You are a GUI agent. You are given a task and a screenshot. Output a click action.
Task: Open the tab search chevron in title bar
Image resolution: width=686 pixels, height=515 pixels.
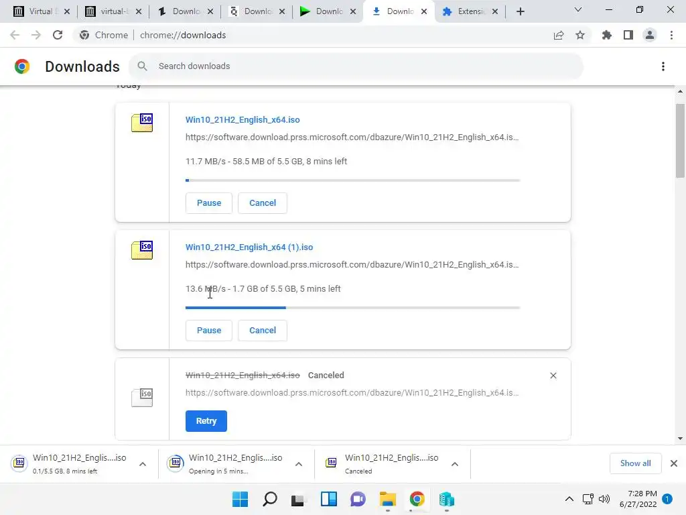coord(578,9)
